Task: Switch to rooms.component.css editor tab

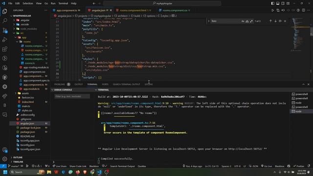Action: pos(175,10)
